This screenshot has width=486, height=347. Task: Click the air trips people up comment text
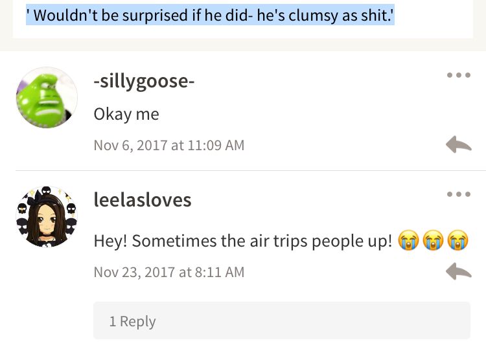(243, 241)
